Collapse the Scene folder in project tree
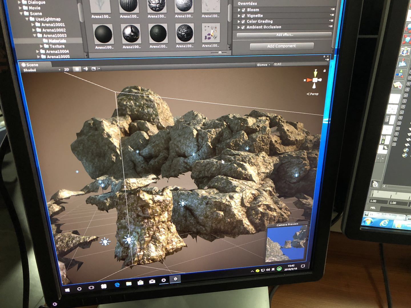Image resolution: width=411 pixels, height=308 pixels. click(x=21, y=13)
